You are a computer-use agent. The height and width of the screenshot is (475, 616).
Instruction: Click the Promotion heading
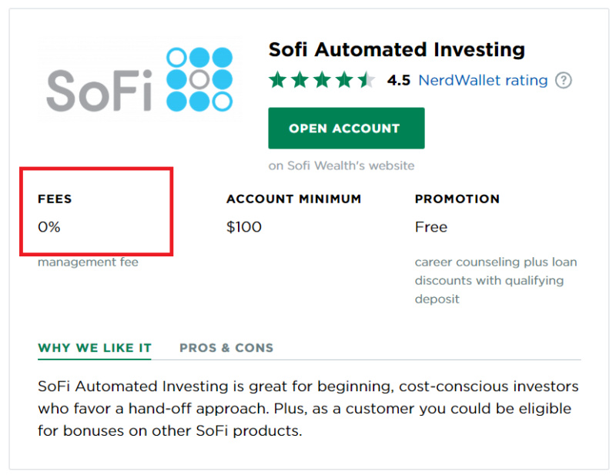[x=457, y=199]
